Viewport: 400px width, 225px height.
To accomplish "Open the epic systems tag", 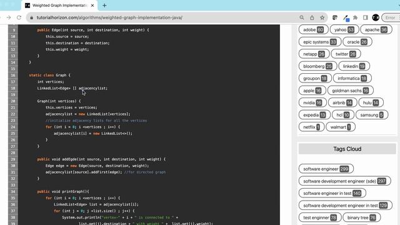I will pos(319,42).
